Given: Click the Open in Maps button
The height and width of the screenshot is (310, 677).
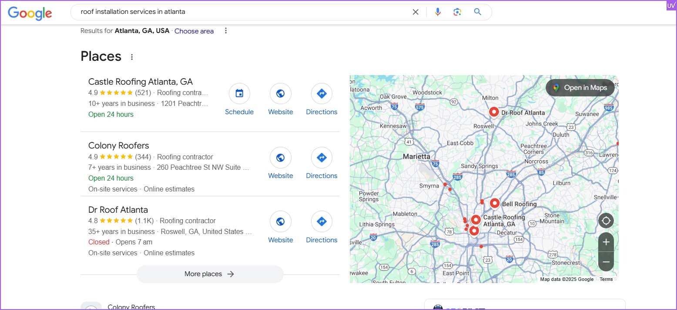Looking at the screenshot, I should point(580,88).
